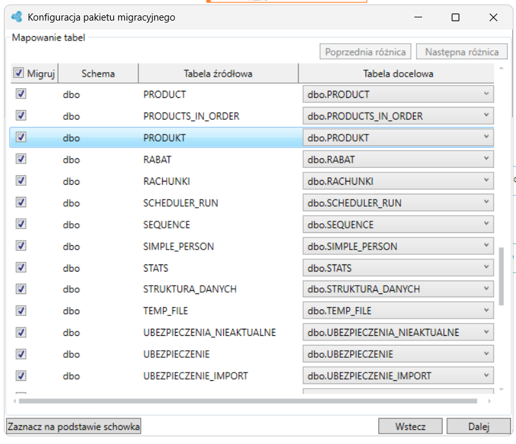The image size is (516, 444).
Task: Toggle the UBEZPIECZENIE row checkbox
Action: click(x=21, y=354)
